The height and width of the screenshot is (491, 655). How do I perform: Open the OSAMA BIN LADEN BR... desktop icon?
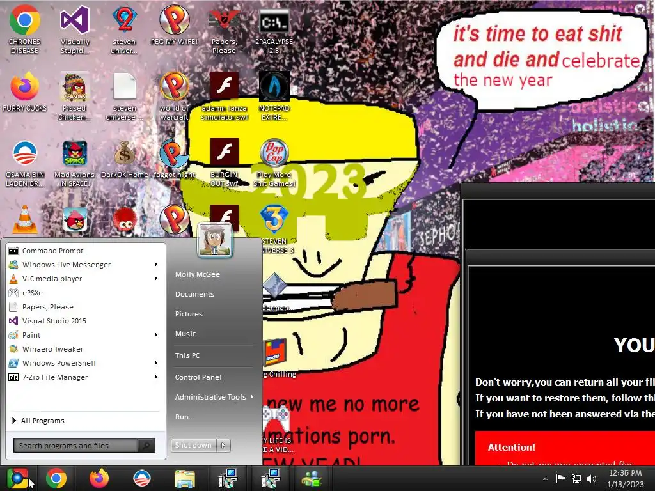pyautogui.click(x=24, y=163)
